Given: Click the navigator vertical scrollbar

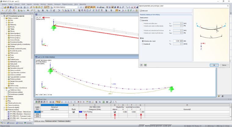Looking at the screenshot, I should click(x=32, y=38).
